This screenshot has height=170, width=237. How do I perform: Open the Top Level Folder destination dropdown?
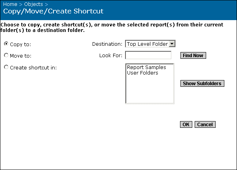coord(150,44)
